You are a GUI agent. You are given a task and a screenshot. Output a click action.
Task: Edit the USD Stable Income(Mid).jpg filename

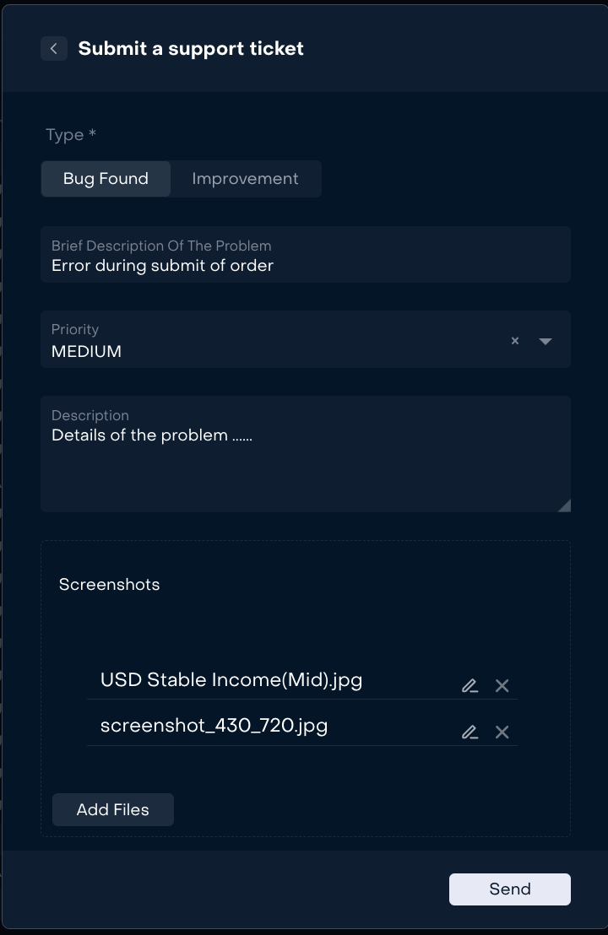tap(470, 685)
